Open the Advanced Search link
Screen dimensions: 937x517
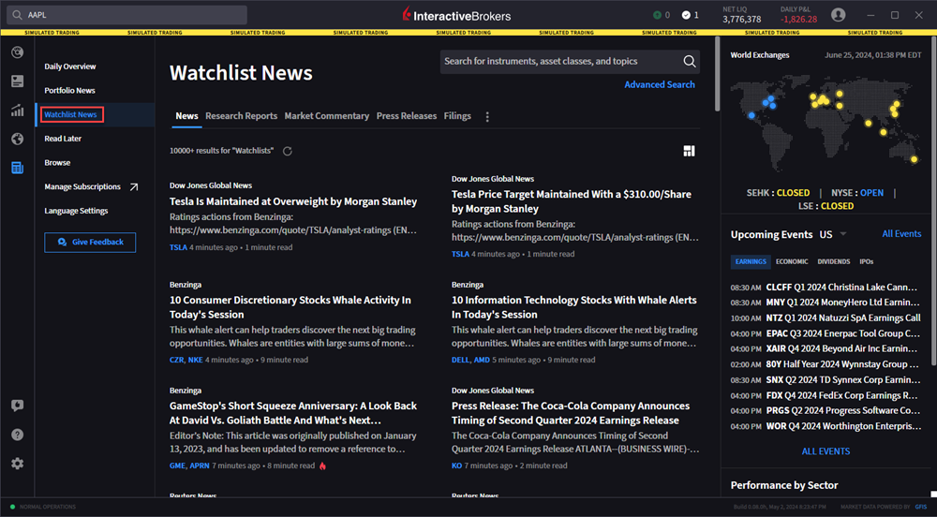660,85
